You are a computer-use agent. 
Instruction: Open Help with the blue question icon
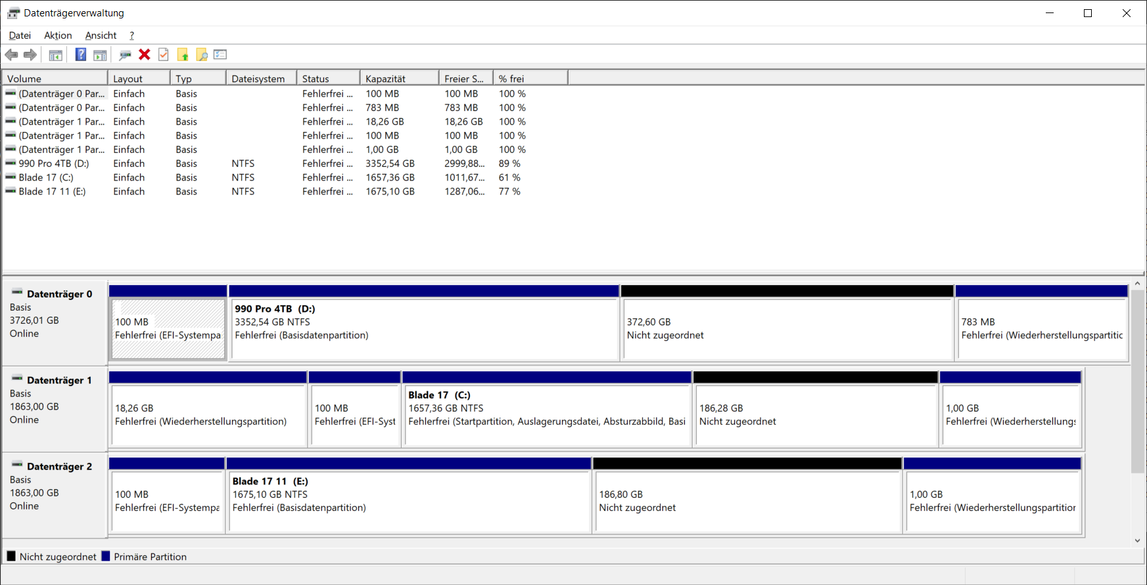pos(81,55)
